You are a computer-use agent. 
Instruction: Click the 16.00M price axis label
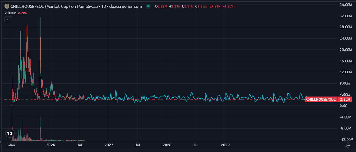point(346,61)
